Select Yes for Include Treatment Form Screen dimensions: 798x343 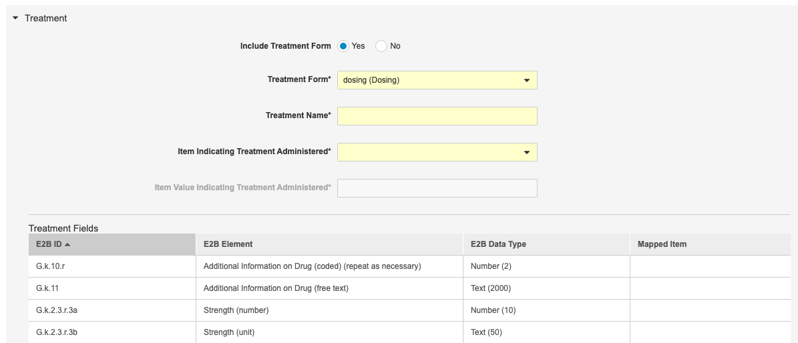pyautogui.click(x=343, y=46)
